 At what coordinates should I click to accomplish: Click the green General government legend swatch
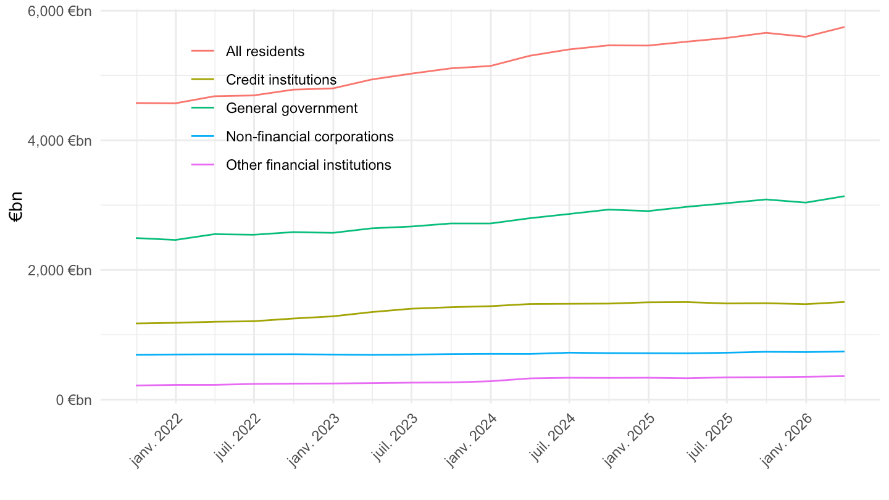[x=202, y=108]
